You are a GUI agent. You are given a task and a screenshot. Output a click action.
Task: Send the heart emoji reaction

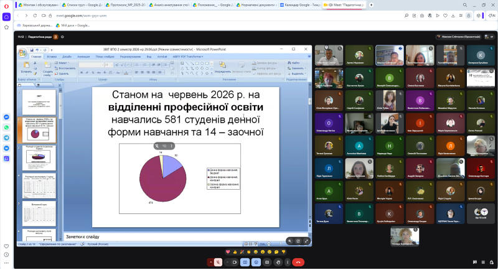[x=228, y=252]
